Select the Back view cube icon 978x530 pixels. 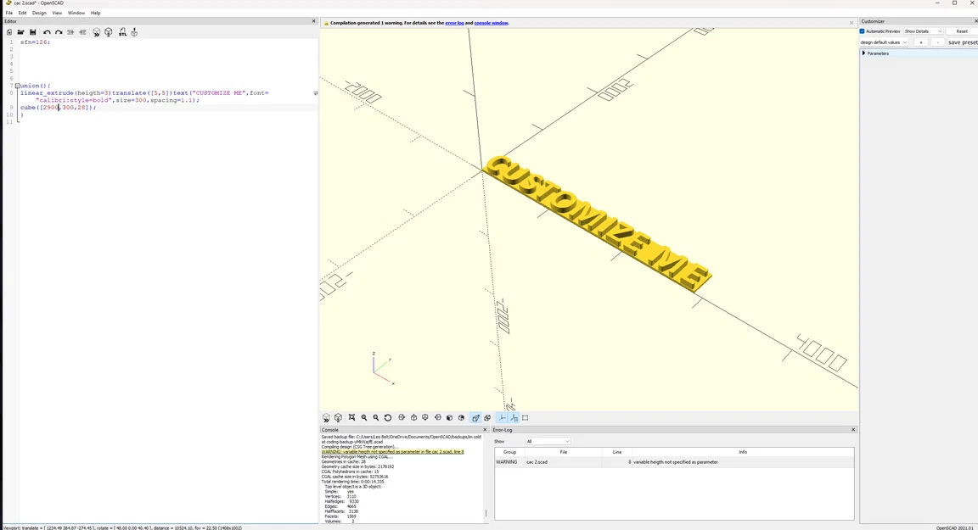point(461,418)
